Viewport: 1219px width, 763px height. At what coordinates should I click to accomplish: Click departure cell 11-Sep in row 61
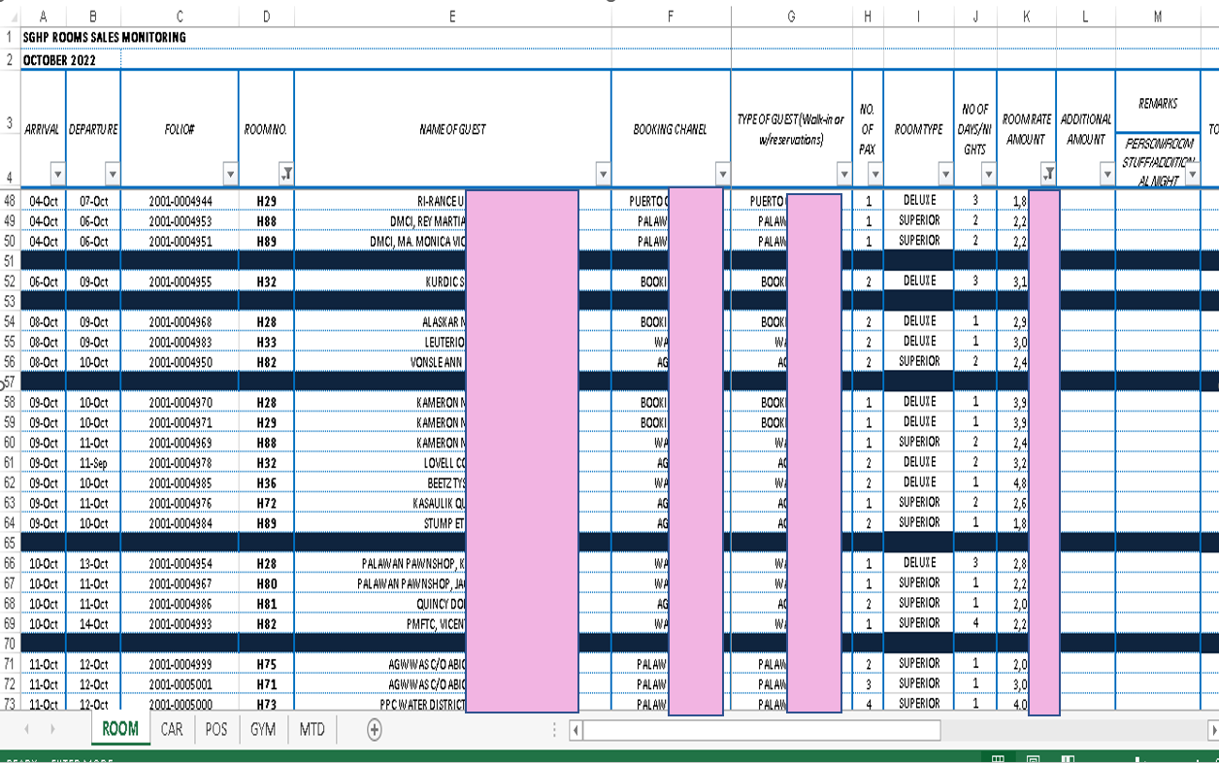point(93,463)
